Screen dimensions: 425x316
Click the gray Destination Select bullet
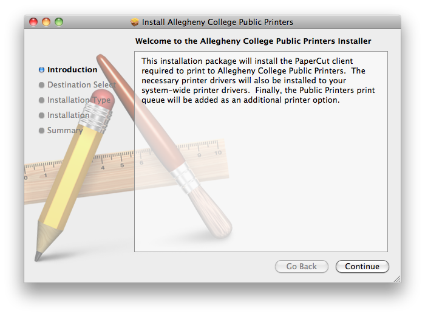coord(41,85)
